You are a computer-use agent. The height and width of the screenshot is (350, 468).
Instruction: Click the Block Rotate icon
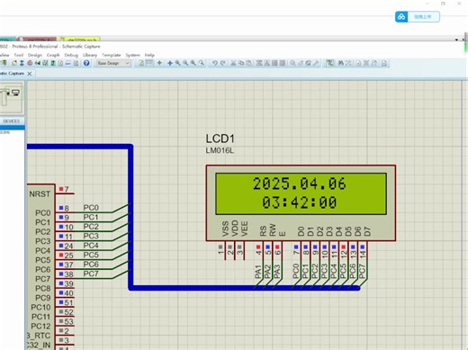click(x=274, y=63)
